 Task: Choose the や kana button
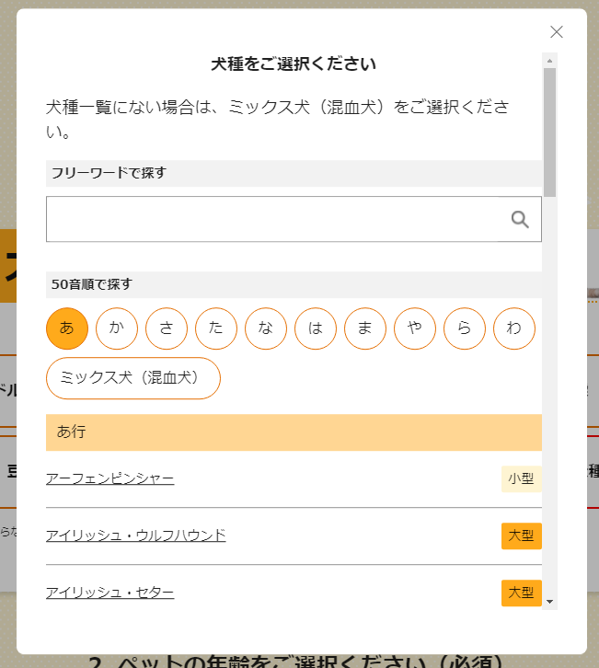[x=415, y=328]
